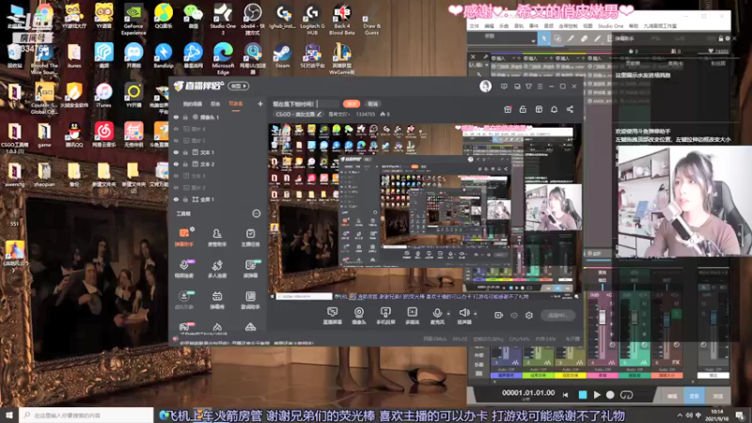752x423 pixels.
Task: Toggle lock on 摄像头 1 source
Action: coord(185,117)
